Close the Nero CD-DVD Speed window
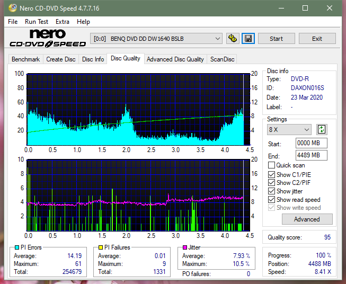Screen dimensions: 346x284 point(330,8)
